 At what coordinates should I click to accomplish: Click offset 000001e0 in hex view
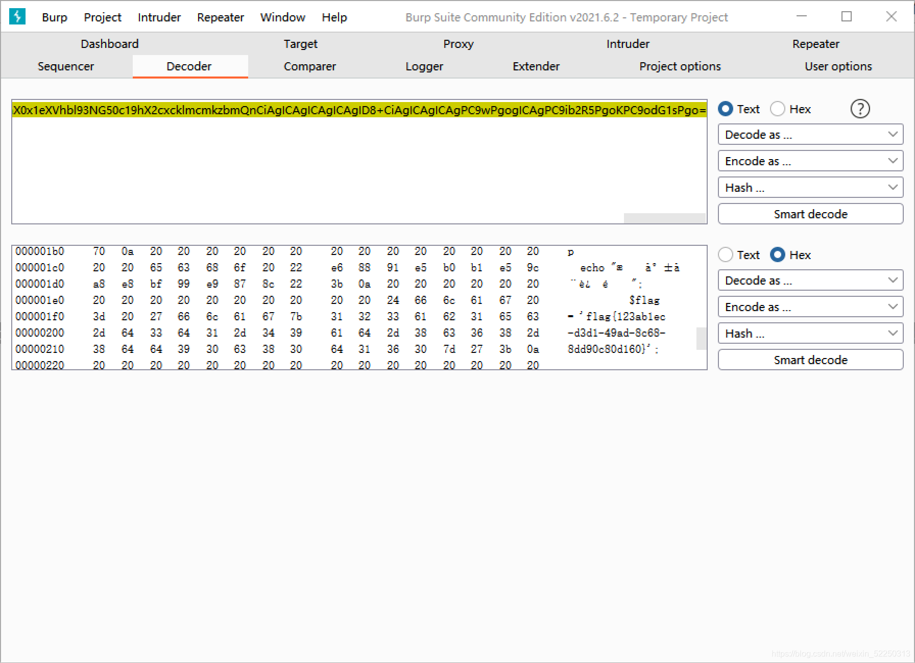coord(40,300)
